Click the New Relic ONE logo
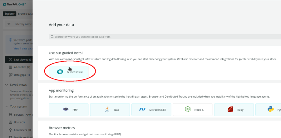 point(14,4)
